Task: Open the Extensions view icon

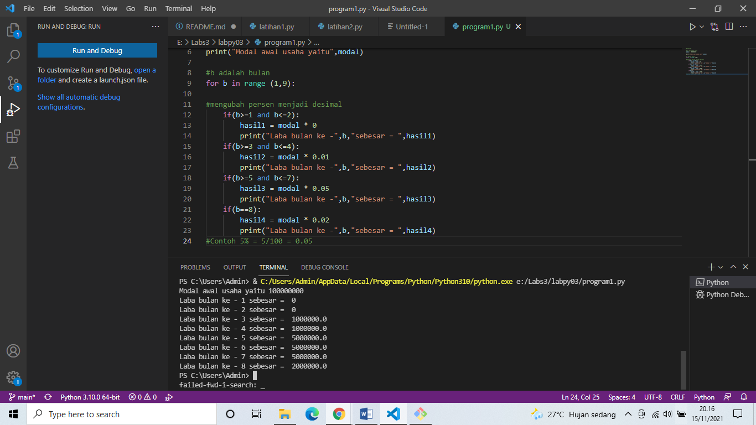Action: point(13,136)
